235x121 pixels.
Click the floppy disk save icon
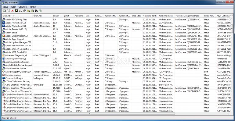[16, 11]
